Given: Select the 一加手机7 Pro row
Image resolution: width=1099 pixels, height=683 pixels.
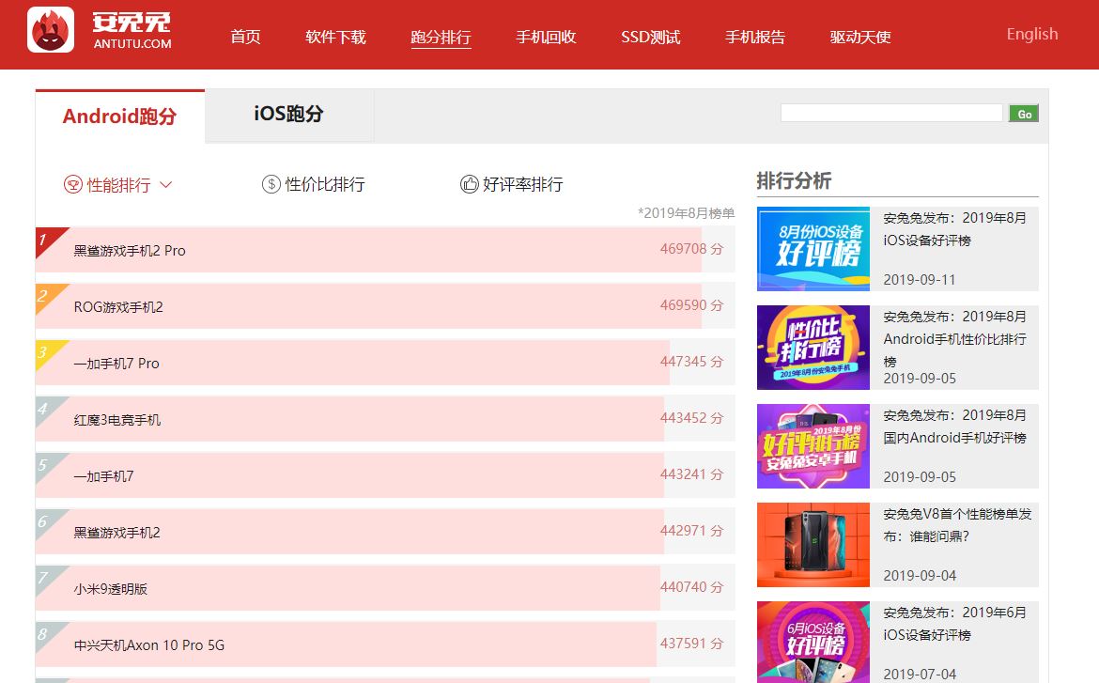Looking at the screenshot, I should 385,363.
